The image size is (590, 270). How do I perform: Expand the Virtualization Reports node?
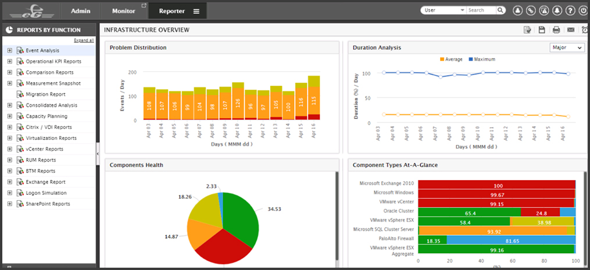(x=10, y=138)
